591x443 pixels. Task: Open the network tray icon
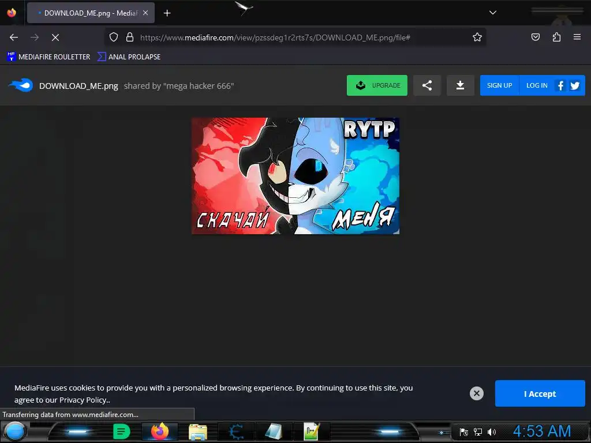point(477,432)
